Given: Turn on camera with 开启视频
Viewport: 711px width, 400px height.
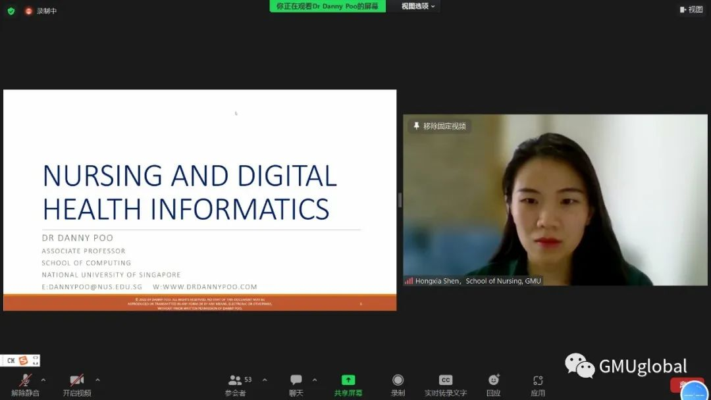Looking at the screenshot, I should click(x=77, y=385).
